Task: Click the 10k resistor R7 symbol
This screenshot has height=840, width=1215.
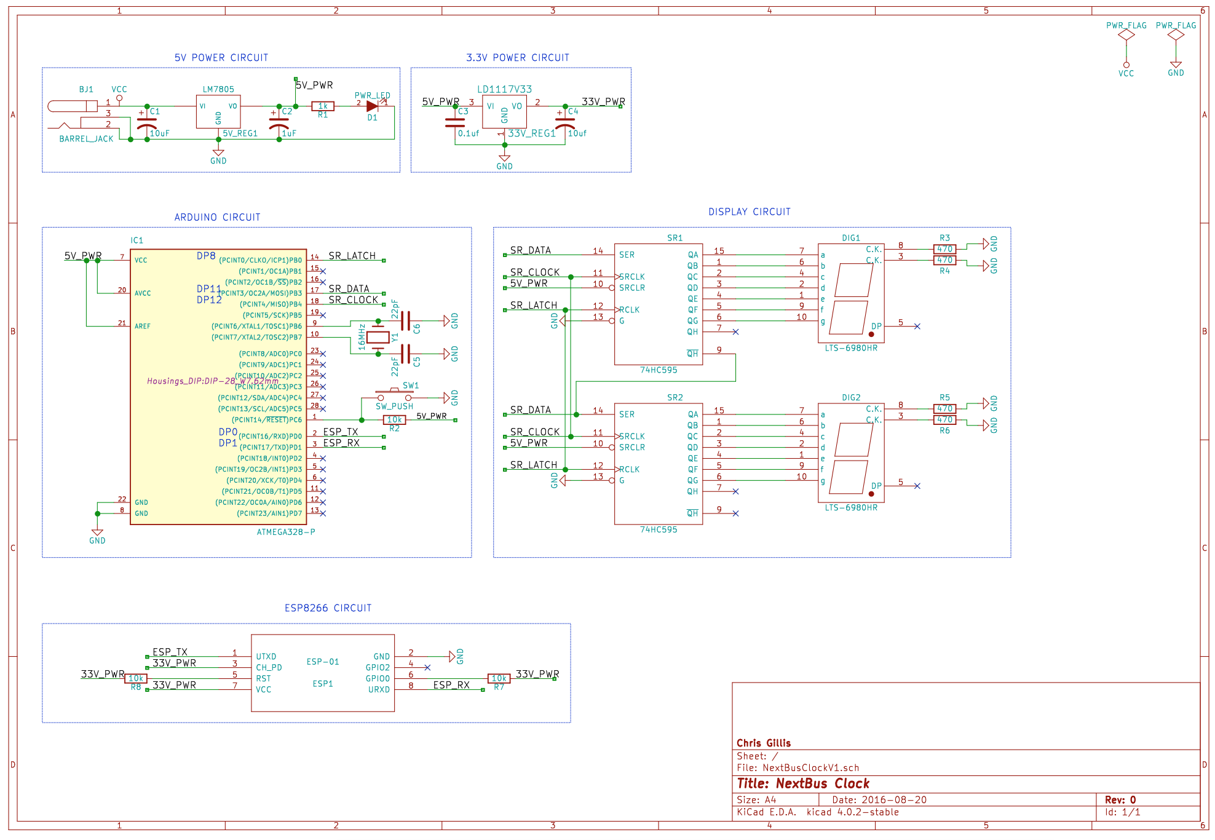Action: click(499, 679)
